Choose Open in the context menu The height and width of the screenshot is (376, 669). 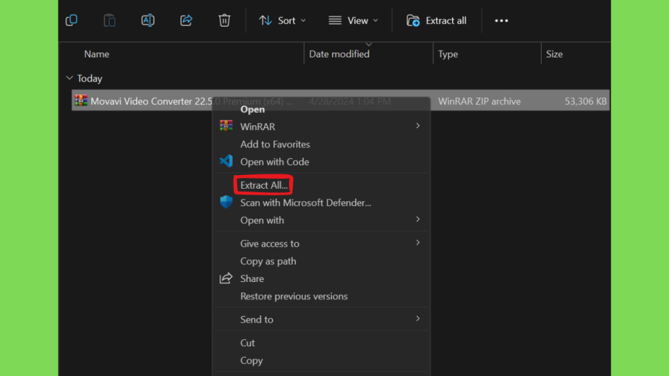tap(253, 110)
